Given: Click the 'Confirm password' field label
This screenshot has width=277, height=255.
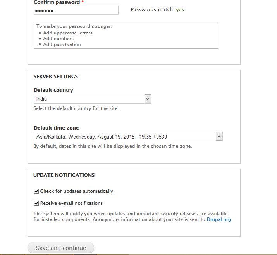Looking at the screenshot, I should (x=57, y=2).
